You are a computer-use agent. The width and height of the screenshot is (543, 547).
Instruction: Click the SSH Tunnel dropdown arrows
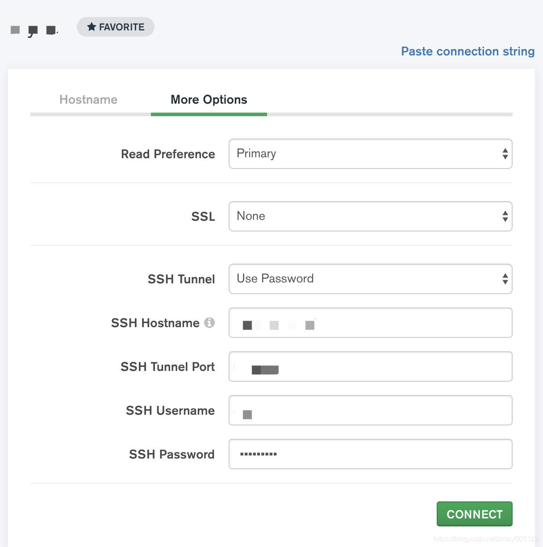coord(505,279)
